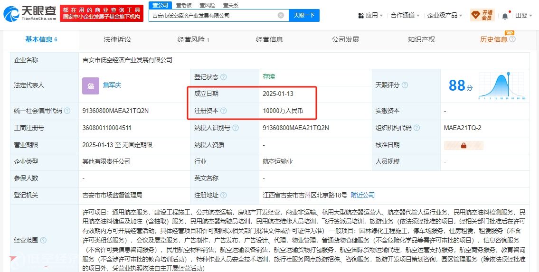Click help icon beside 纳税人识别号
The image size is (539, 272).
pyautogui.click(x=236, y=128)
